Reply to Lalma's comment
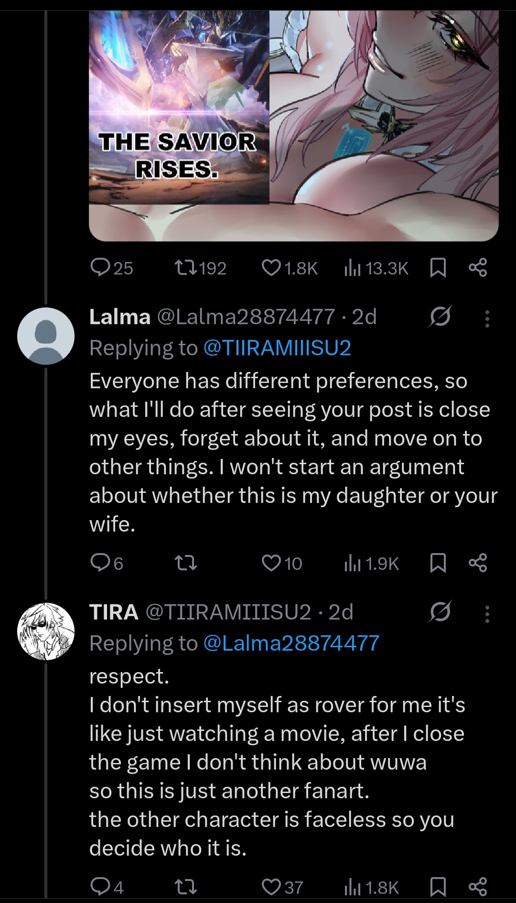This screenshot has height=903, width=516. coord(100,563)
